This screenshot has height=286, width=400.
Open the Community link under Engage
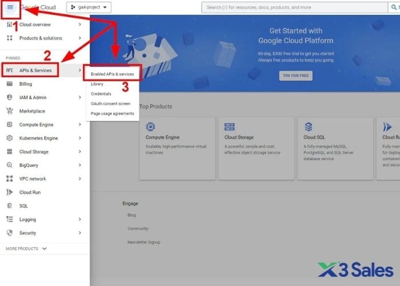[x=138, y=229]
